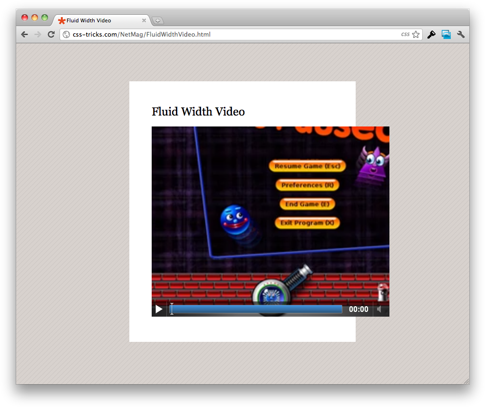Viewport: 485px width, 407px height.
Task: Select Preferences (R) in the game menu
Action: (x=307, y=185)
